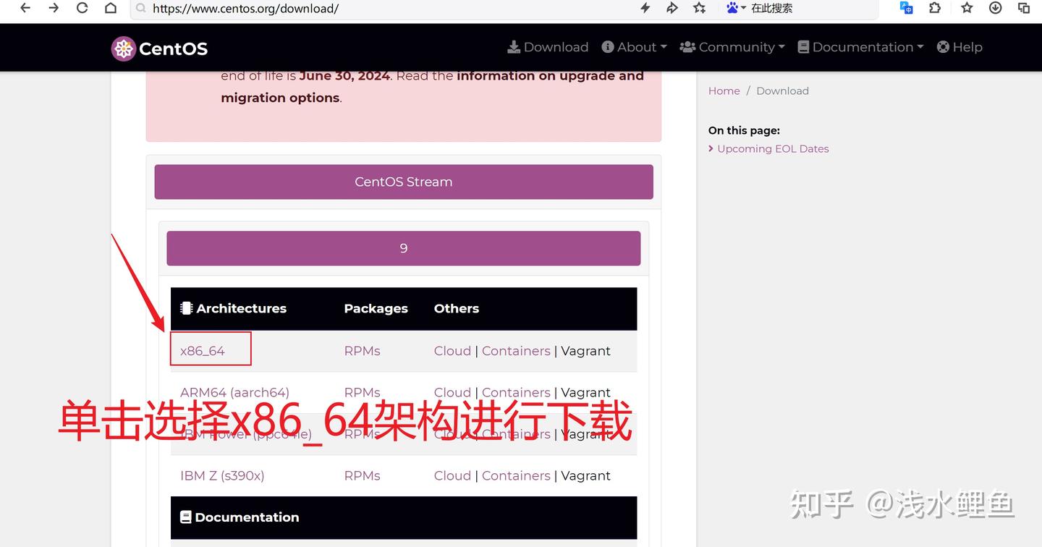The width and height of the screenshot is (1042, 547).
Task: Click the CentOS logo in the navbar
Action: point(158,48)
